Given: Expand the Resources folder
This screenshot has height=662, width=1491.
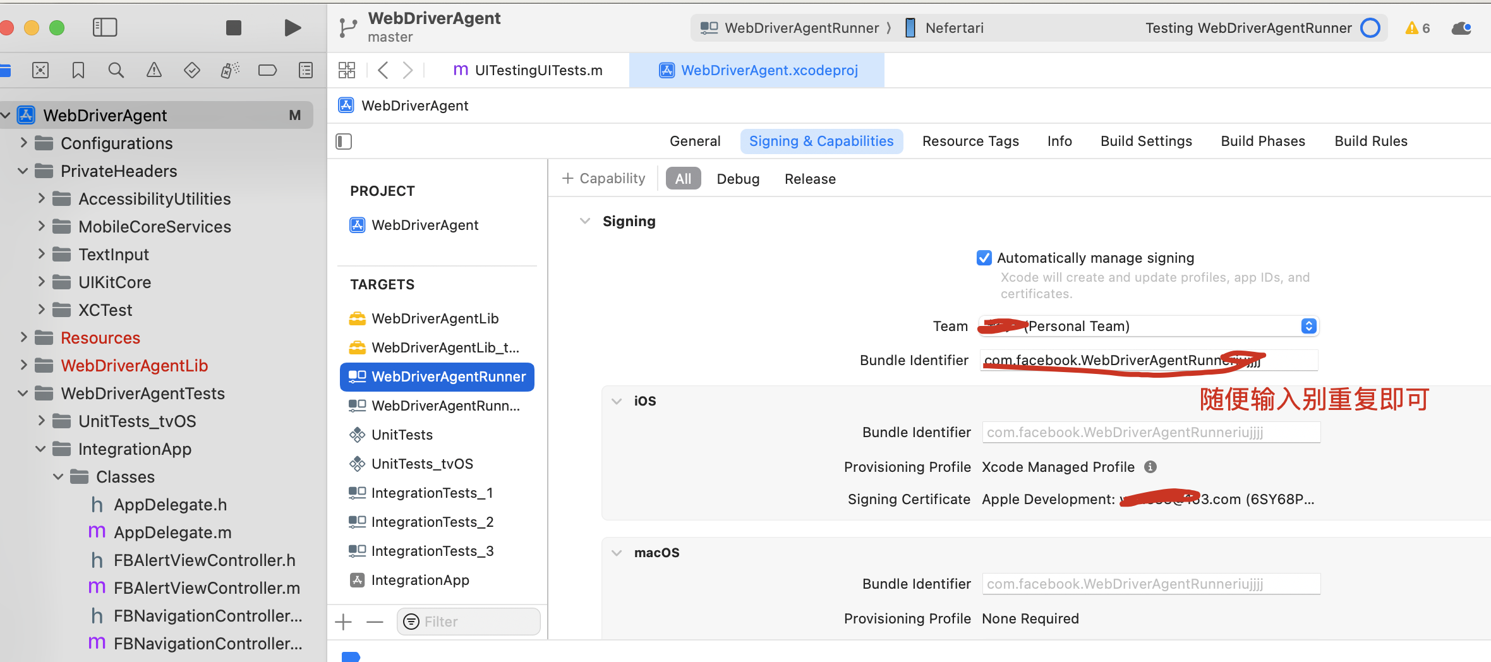Looking at the screenshot, I should coord(23,337).
